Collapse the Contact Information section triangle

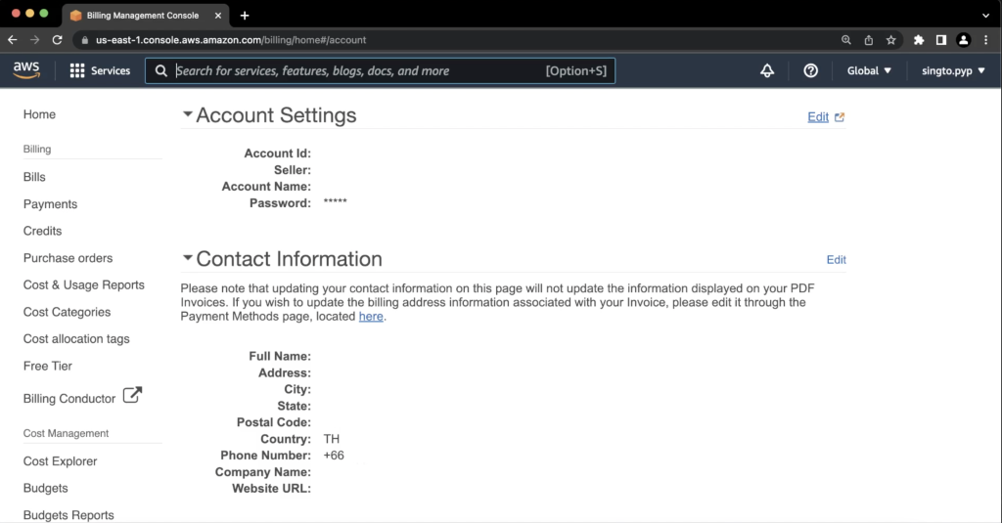click(x=187, y=258)
